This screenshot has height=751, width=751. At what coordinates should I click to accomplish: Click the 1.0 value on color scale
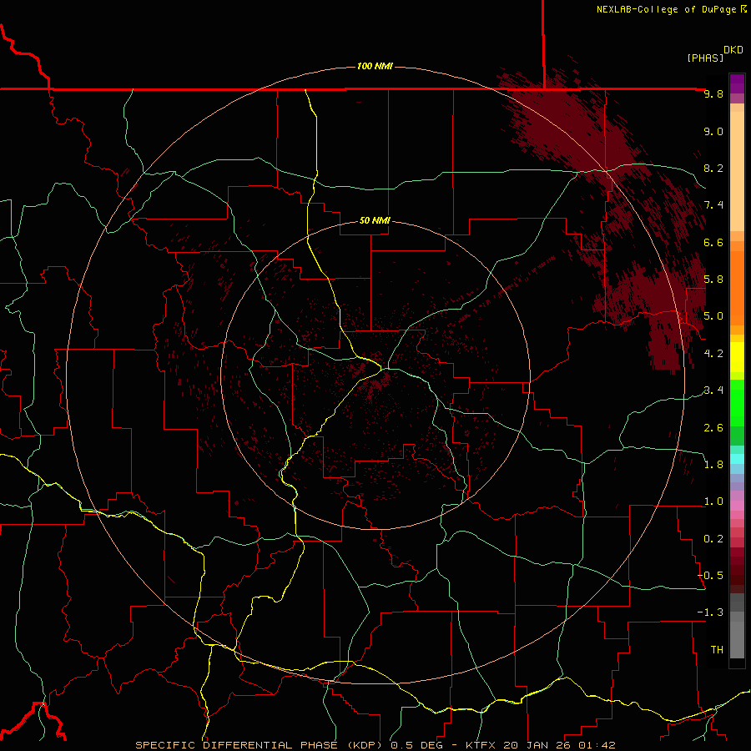click(713, 502)
